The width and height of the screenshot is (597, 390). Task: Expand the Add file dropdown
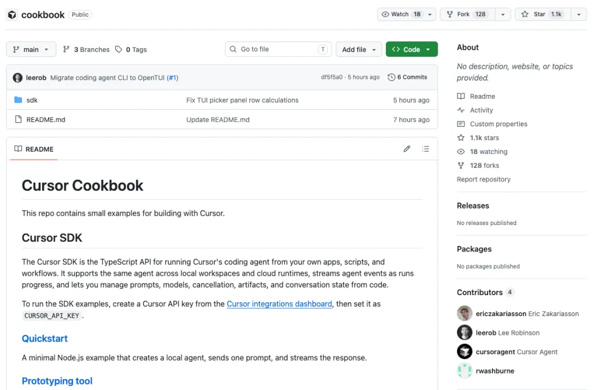(359, 50)
